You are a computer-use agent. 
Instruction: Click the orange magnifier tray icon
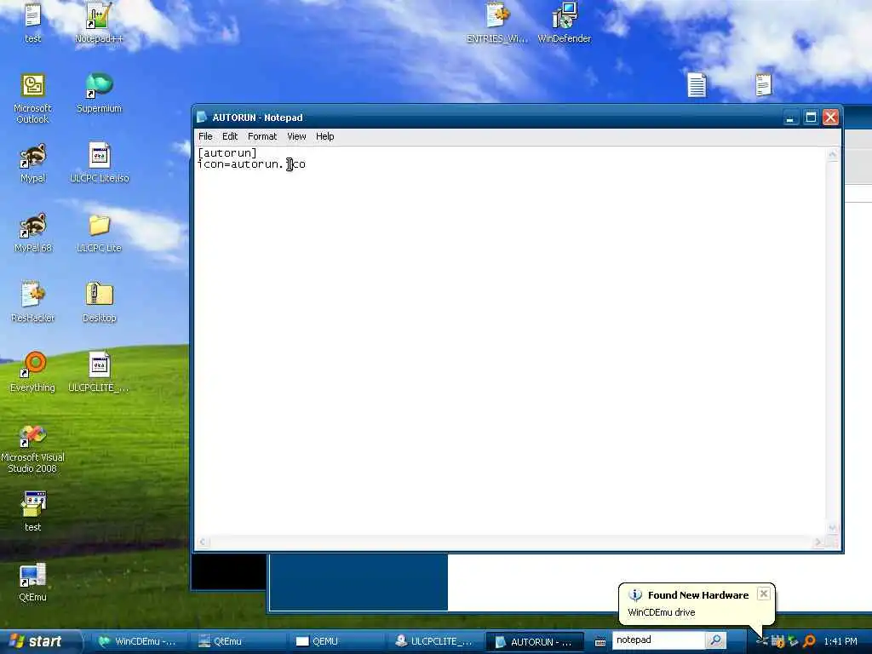809,641
